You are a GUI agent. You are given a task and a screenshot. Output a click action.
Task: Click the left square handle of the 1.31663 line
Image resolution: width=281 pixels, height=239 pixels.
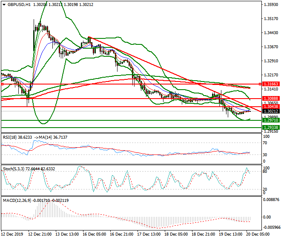coord(2,84)
